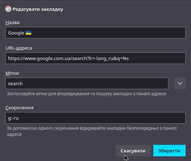Click the Скасувати button
Screen dimensions: 191x161
pos(133,151)
